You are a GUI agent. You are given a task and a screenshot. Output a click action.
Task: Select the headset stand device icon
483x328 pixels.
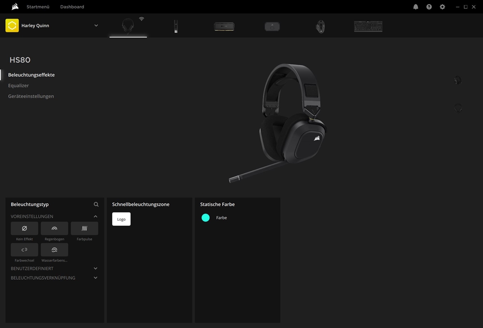click(176, 26)
